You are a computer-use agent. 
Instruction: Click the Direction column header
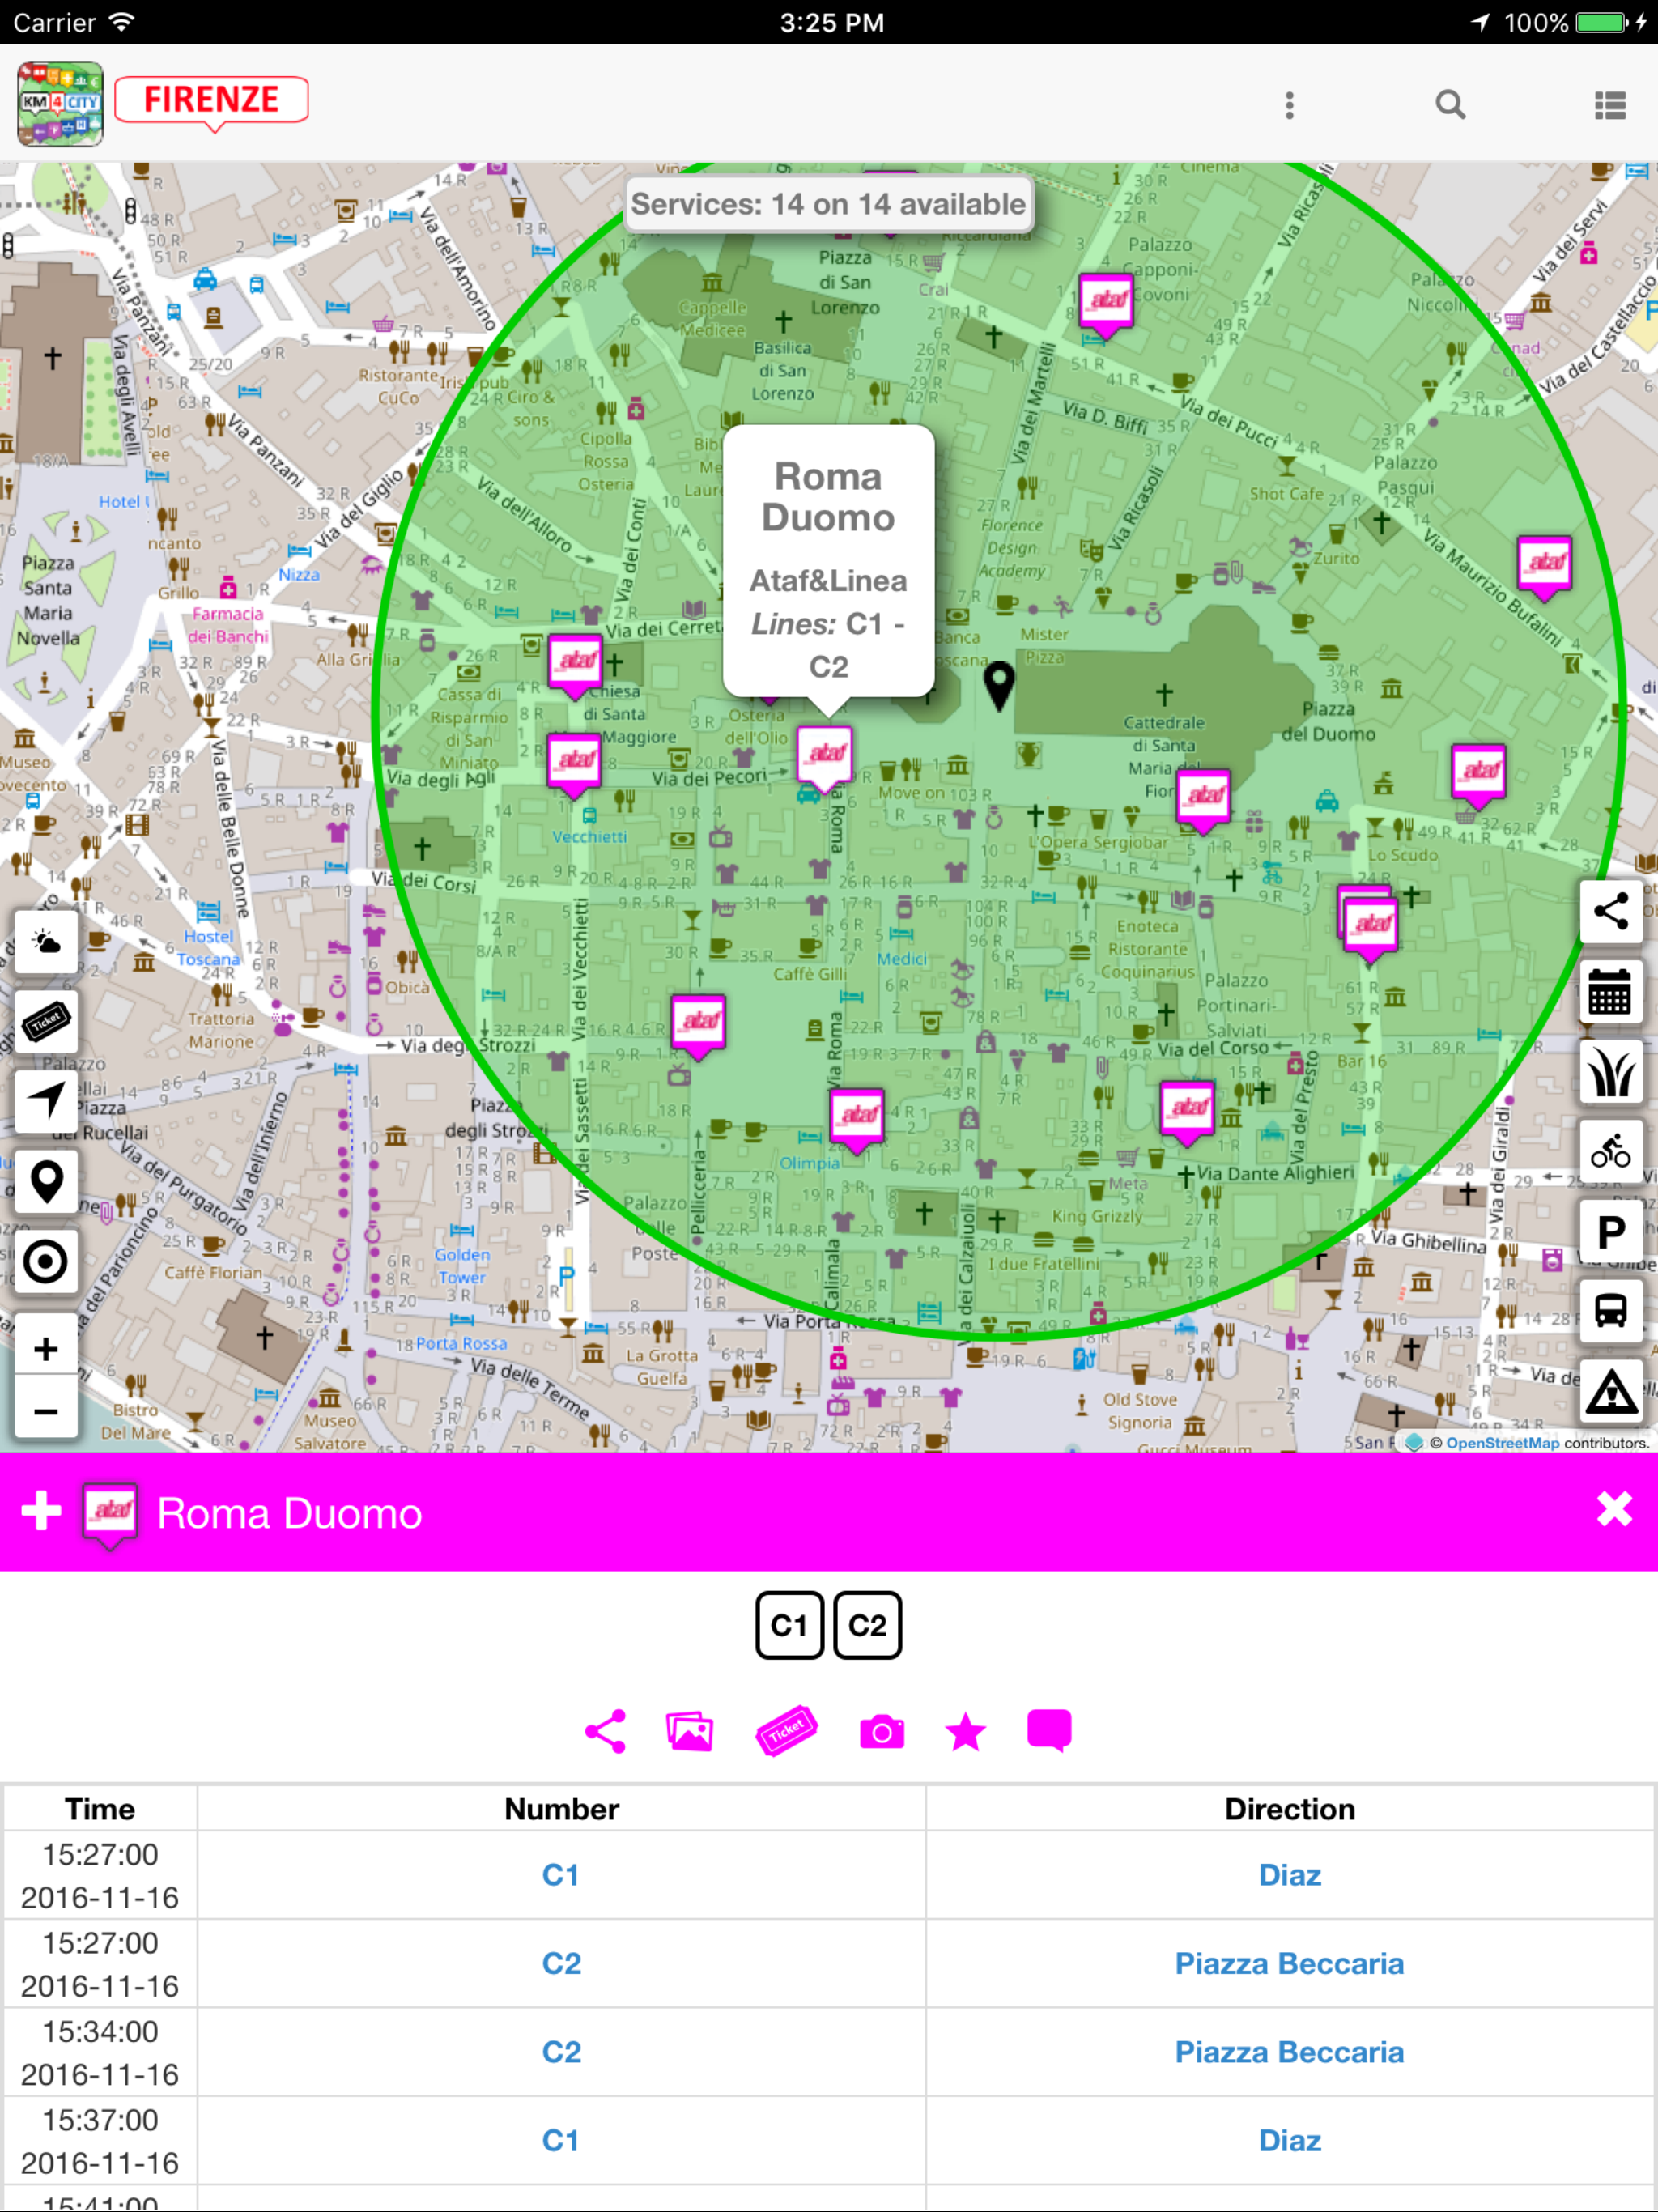coord(1290,1809)
